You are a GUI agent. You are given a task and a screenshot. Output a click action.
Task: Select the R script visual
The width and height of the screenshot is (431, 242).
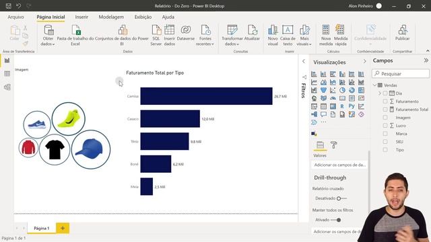pos(342,106)
